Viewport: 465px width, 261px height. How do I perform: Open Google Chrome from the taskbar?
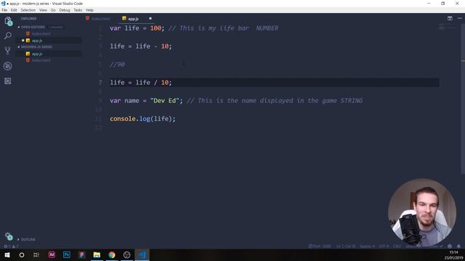pos(112,254)
